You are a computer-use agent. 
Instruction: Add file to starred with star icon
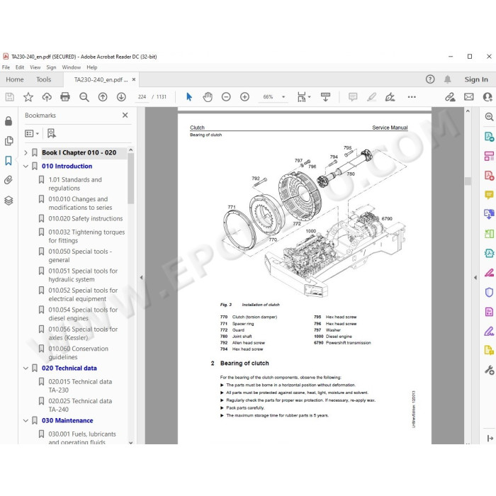point(28,97)
